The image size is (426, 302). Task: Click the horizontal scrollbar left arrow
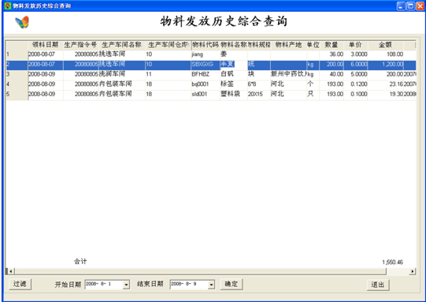10,271
